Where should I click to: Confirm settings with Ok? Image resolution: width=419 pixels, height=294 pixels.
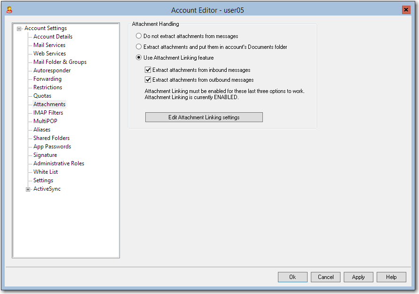[x=293, y=277]
